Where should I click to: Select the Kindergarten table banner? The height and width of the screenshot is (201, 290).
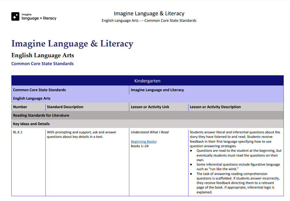pos(147,80)
